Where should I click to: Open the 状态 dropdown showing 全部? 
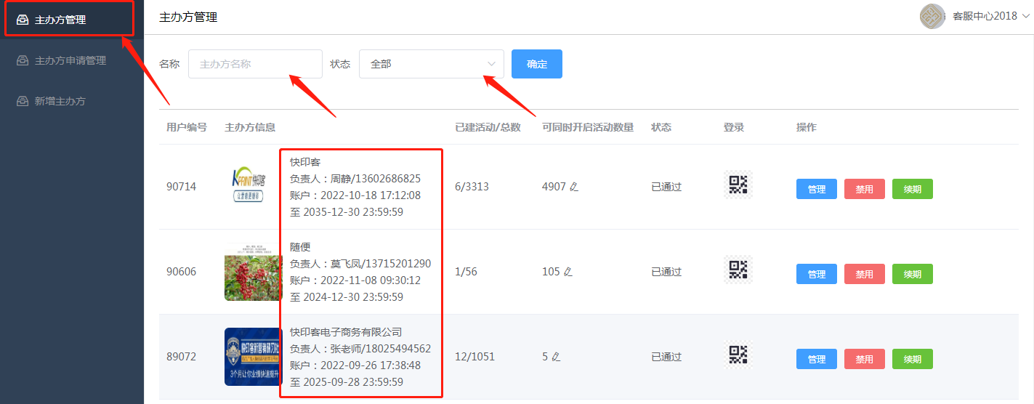pyautogui.click(x=431, y=64)
